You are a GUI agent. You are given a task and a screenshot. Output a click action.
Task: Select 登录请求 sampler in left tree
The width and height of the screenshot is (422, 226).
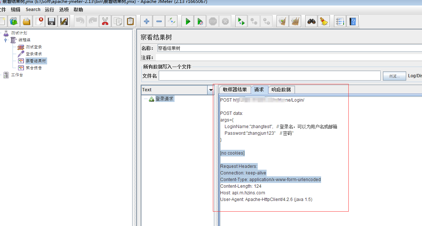tap(34, 54)
